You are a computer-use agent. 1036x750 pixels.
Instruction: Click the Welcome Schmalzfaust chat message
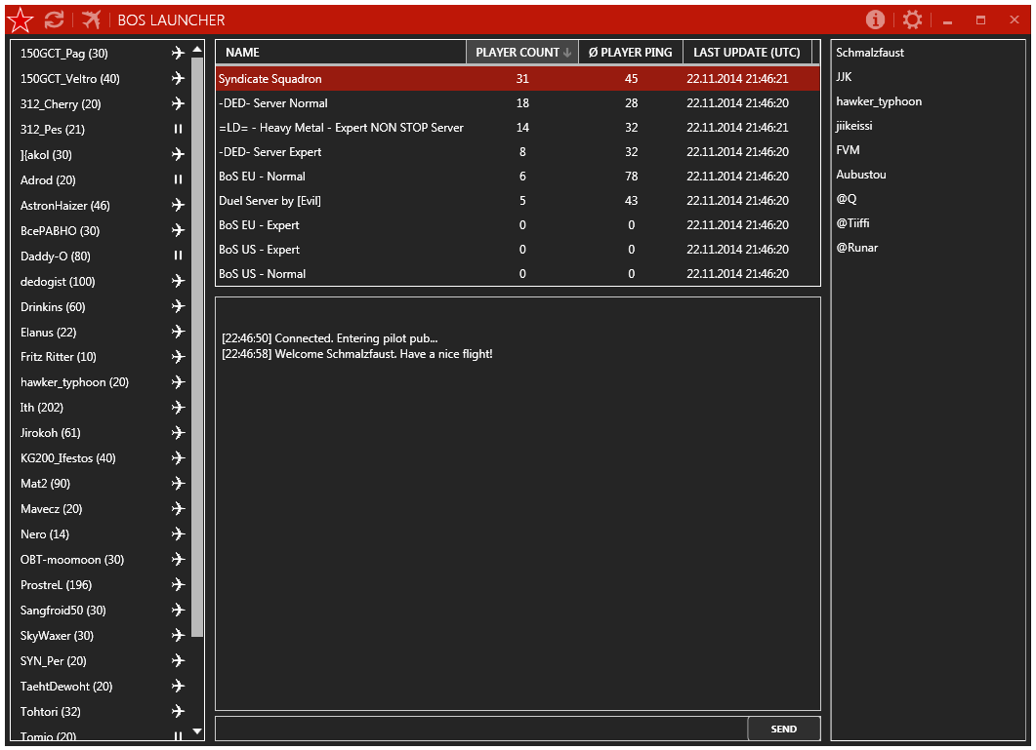click(x=357, y=354)
